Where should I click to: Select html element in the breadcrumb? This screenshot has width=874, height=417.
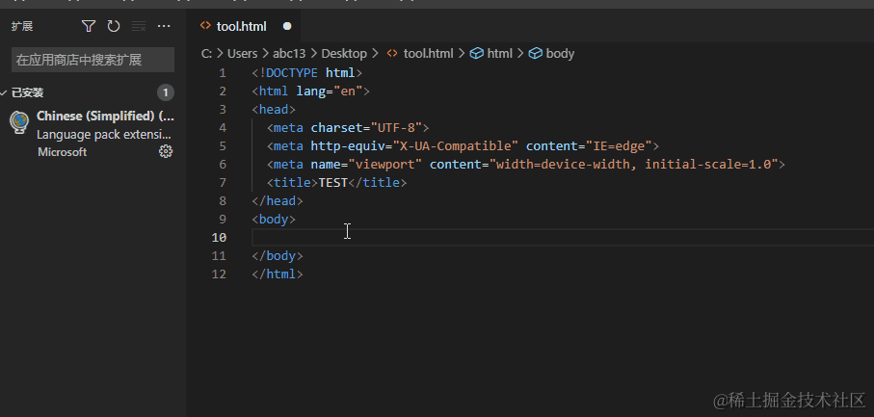499,53
